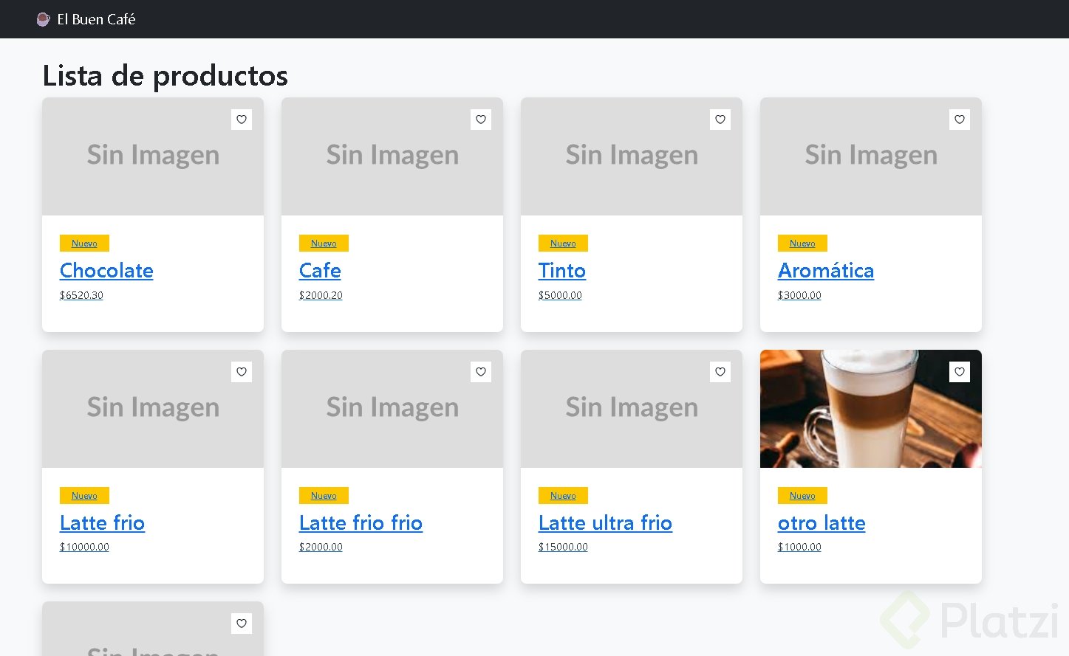The height and width of the screenshot is (656, 1069).
Task: Click the Nuevo badge on otro latte
Action: [x=802, y=496]
